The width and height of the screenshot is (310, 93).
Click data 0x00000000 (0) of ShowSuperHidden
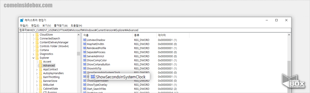pos(167,81)
